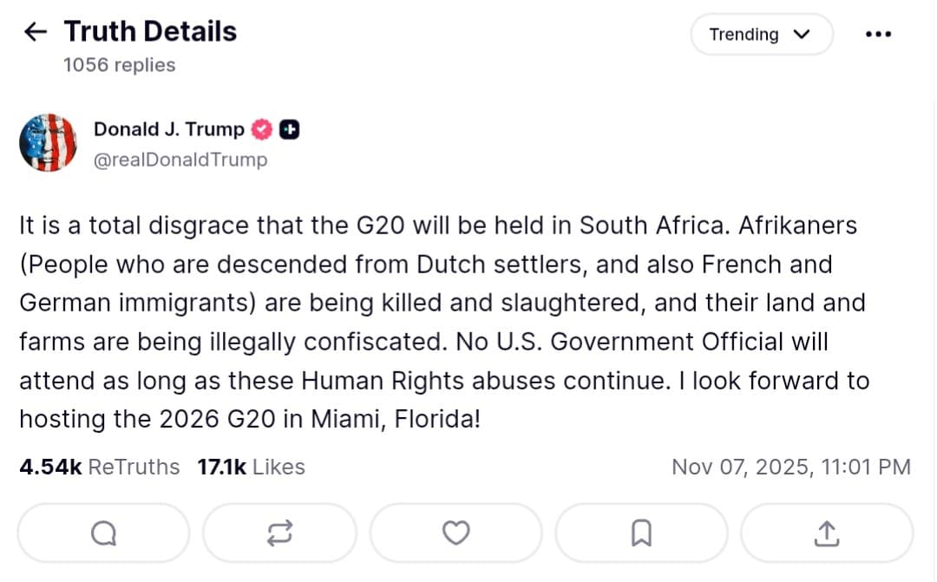Open more options via the ellipsis icon
The height and width of the screenshot is (582, 937).
(878, 34)
